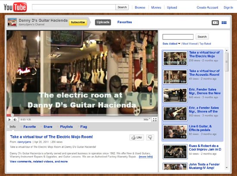Click the top YouTube Search button
Screen dimensions: 237x176
tap(122, 7)
